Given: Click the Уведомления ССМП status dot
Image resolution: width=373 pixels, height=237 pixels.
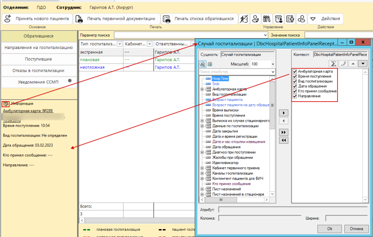Looking at the screenshot, I should 70,81.
